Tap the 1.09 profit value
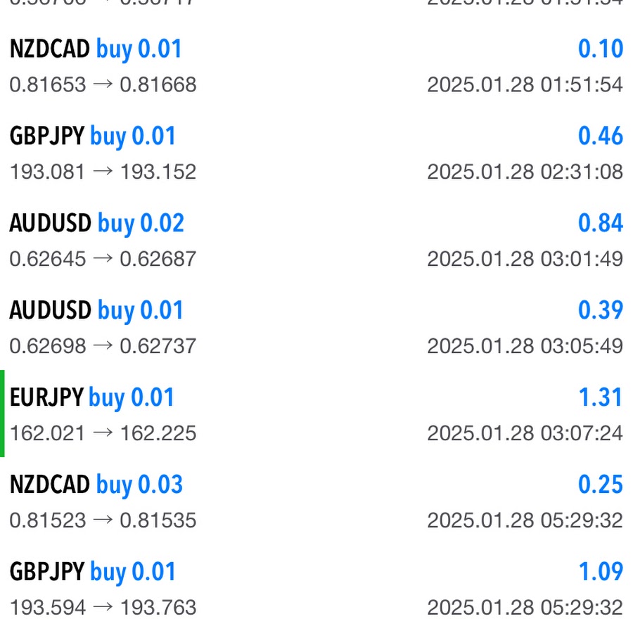The height and width of the screenshot is (633, 633). (x=600, y=573)
